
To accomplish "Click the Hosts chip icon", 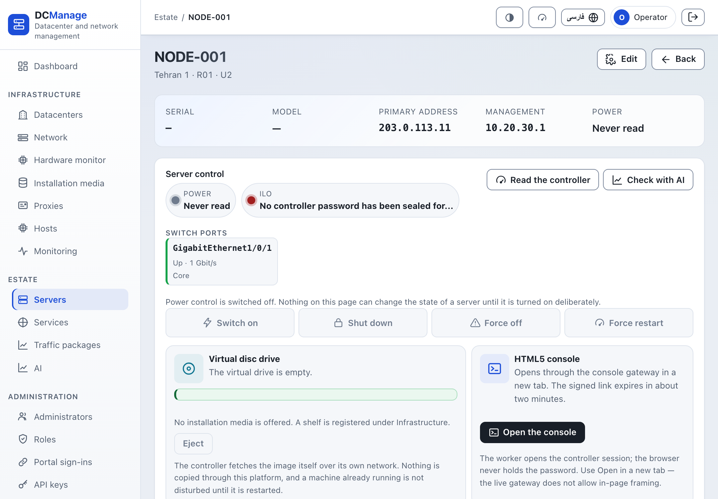I will pos(23,228).
